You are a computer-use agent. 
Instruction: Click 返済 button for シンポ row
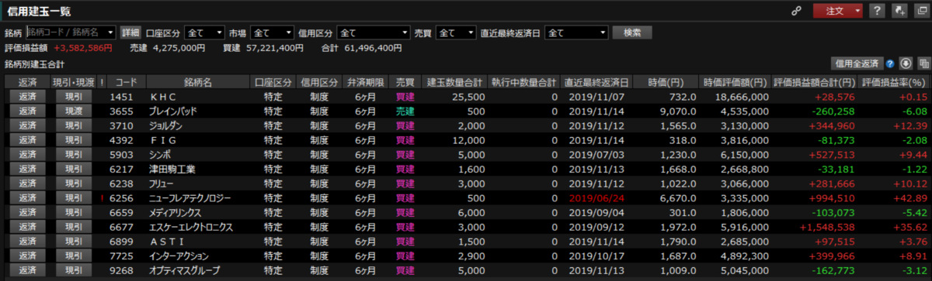tap(27, 154)
